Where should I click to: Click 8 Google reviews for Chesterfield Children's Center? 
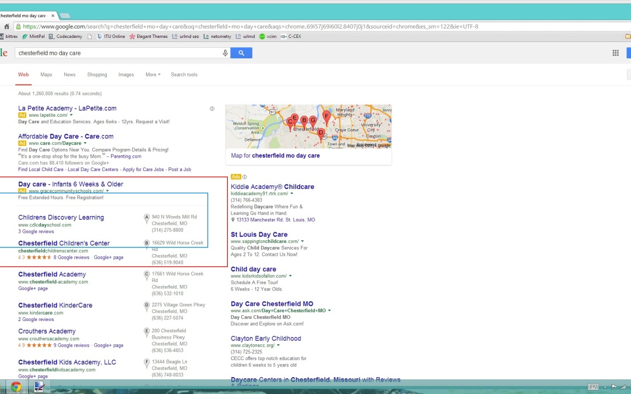tap(71, 258)
